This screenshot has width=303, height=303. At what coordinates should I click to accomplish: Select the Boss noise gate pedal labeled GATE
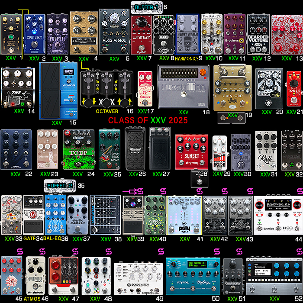point(33,215)
